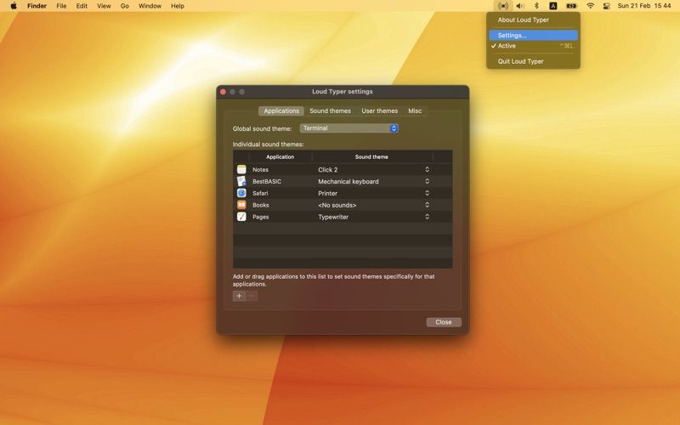The height and width of the screenshot is (425, 680).
Task: Toggle the Active menu item
Action: pos(533,46)
